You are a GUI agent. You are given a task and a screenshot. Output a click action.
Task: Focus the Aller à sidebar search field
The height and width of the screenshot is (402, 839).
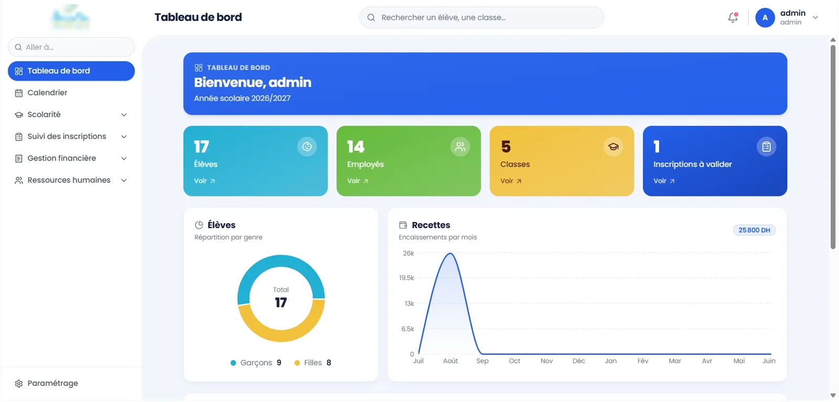(71, 47)
